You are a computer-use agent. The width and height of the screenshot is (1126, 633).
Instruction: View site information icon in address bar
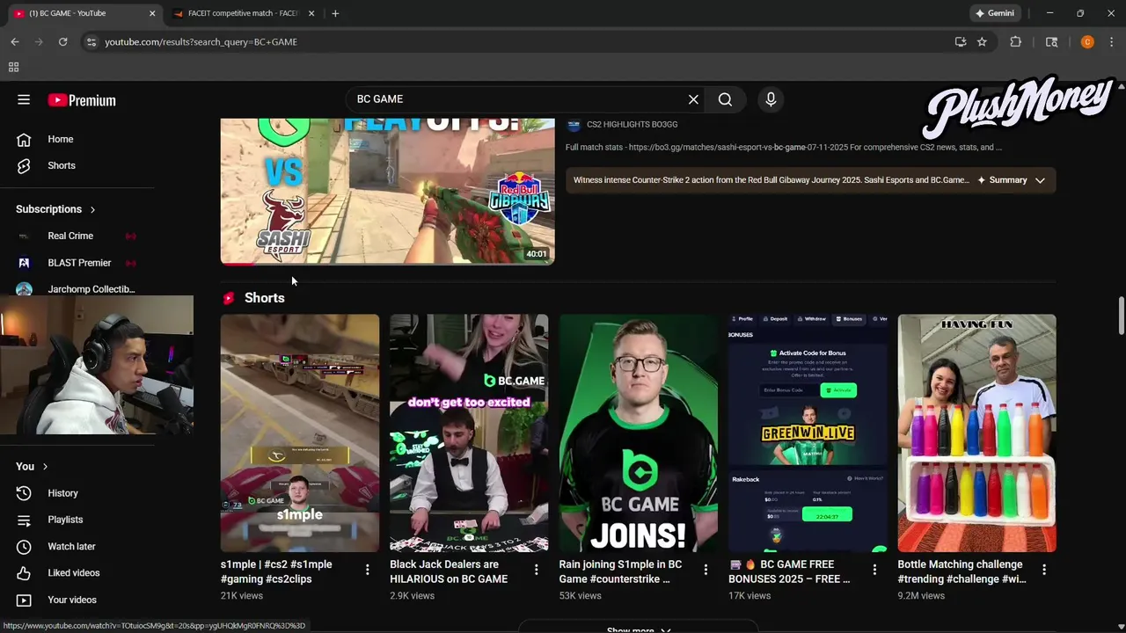(91, 41)
